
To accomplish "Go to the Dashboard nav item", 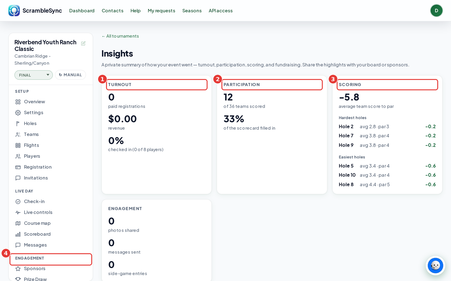I will [x=82, y=11].
